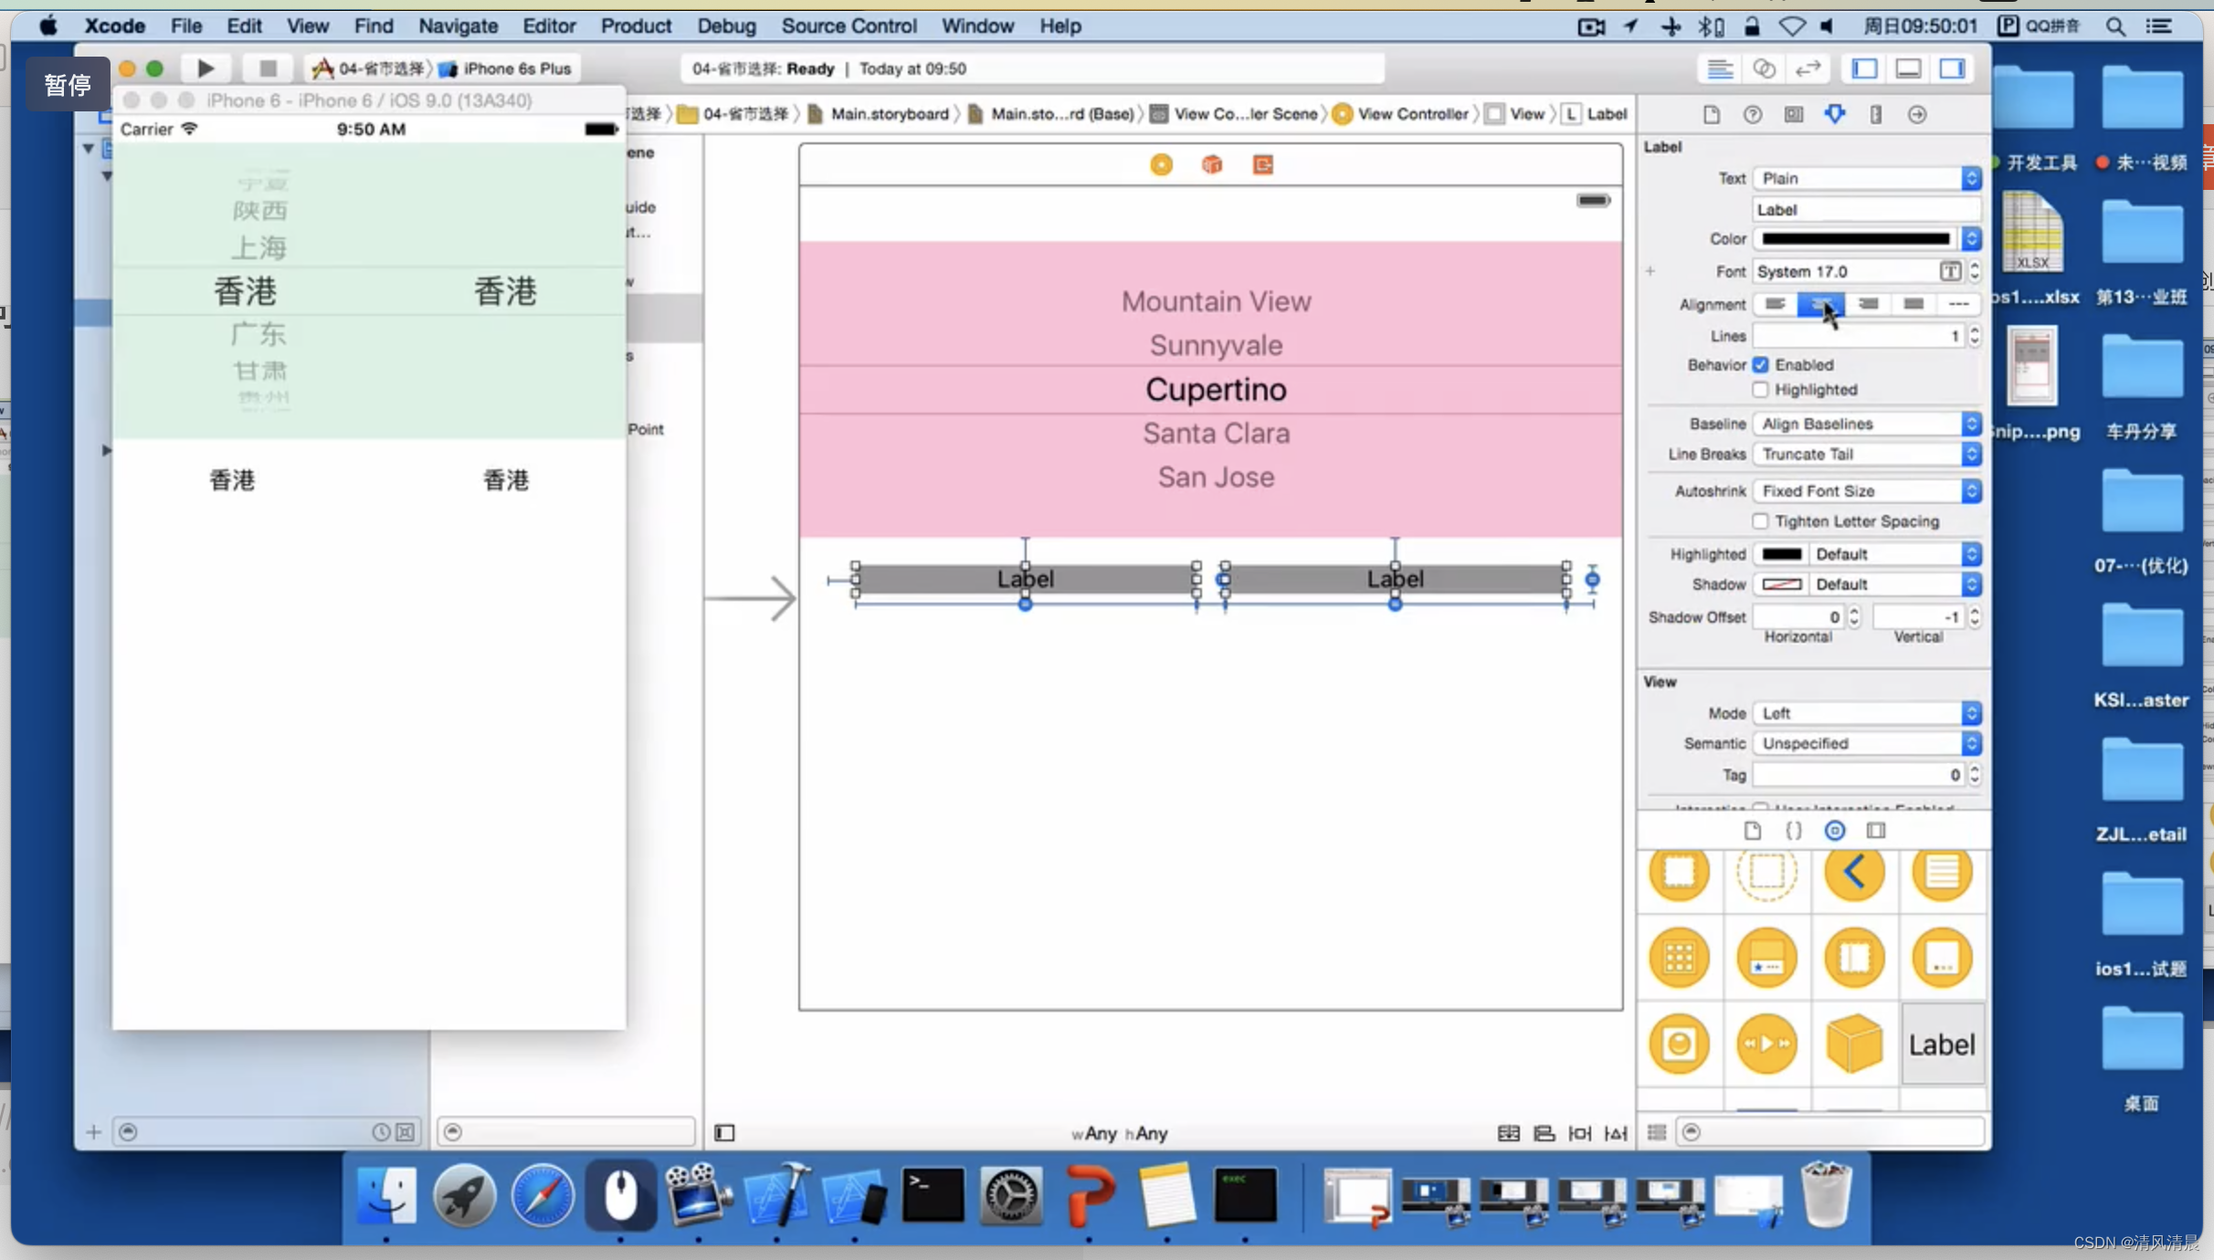Show the Media library
The width and height of the screenshot is (2214, 1260).
click(x=1875, y=830)
